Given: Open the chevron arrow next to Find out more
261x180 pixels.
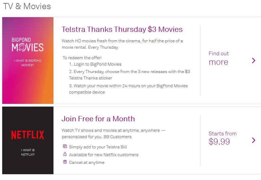Looking at the screenshot, I should [x=254, y=60].
